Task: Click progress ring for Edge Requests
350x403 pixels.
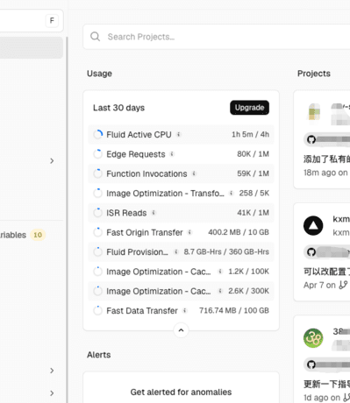Action: 98,154
